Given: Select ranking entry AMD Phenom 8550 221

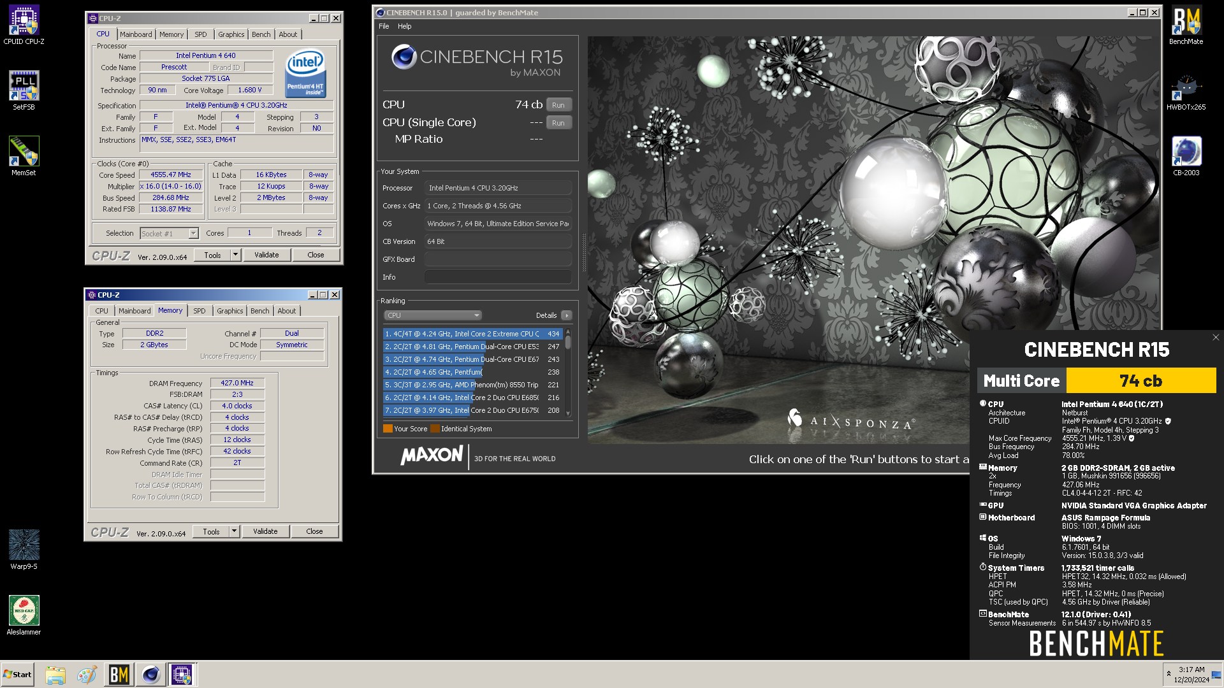Looking at the screenshot, I should pos(472,385).
